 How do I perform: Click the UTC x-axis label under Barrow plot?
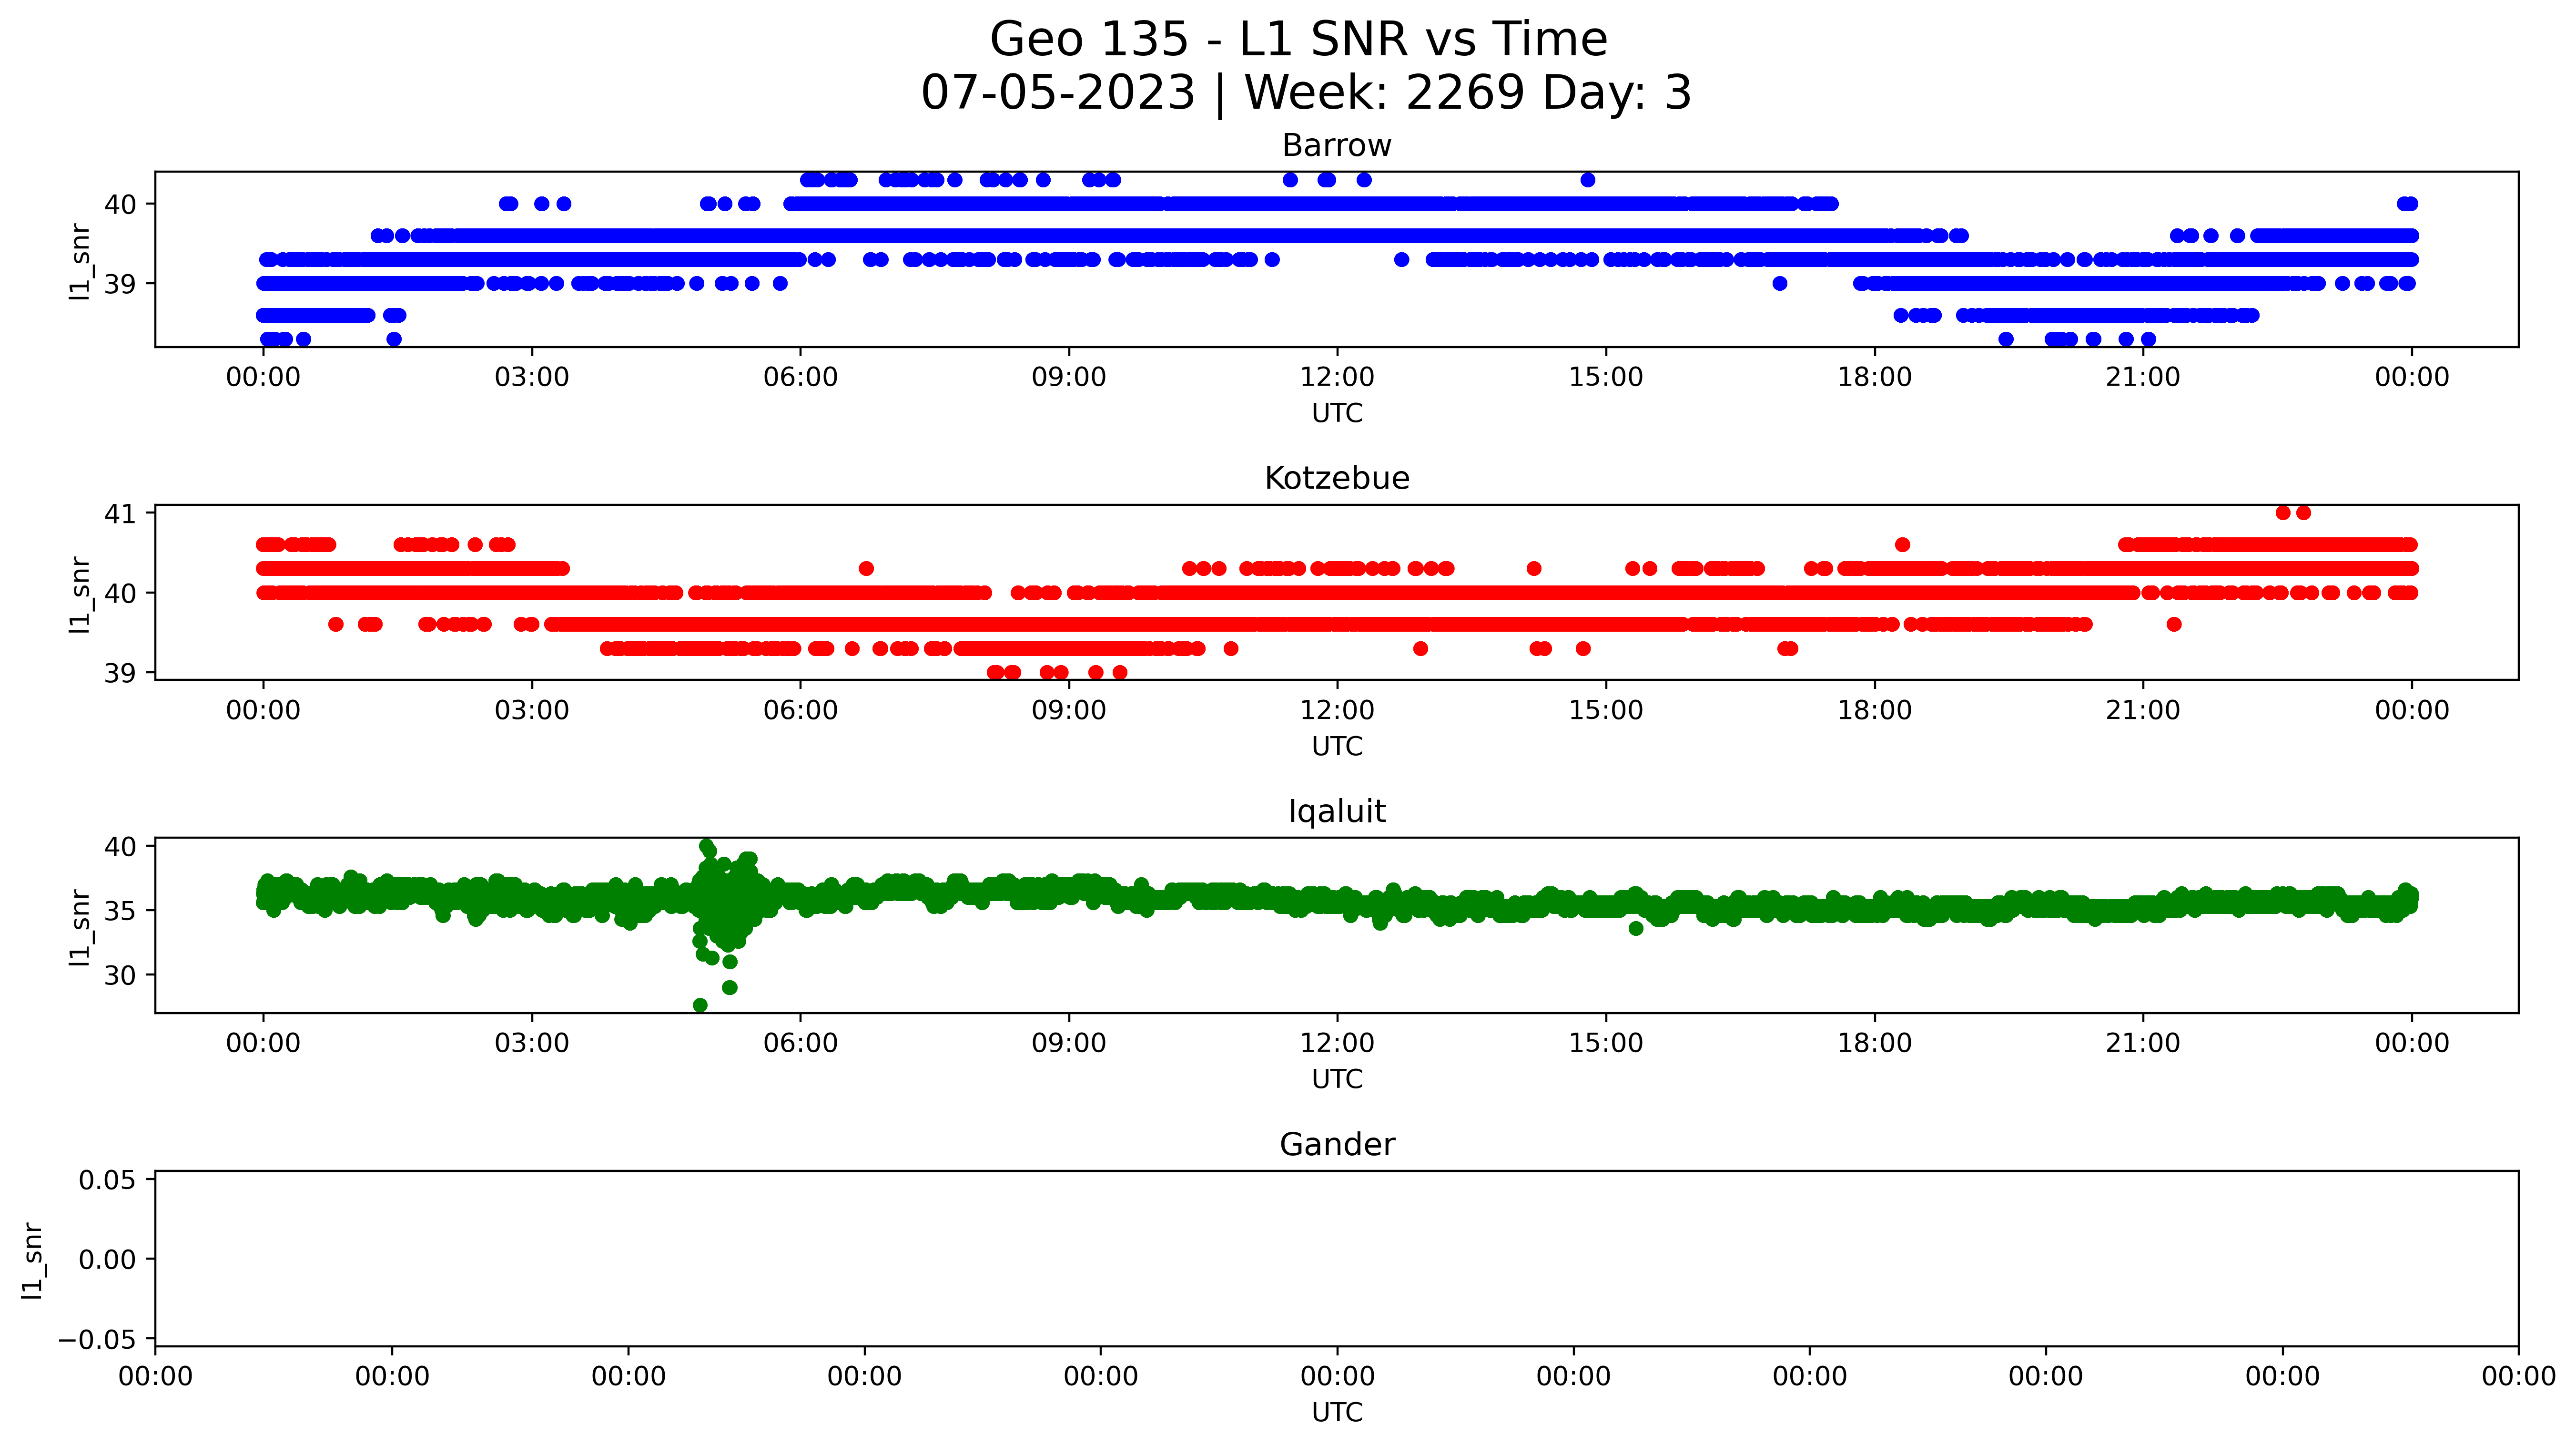pyautogui.click(x=1336, y=413)
